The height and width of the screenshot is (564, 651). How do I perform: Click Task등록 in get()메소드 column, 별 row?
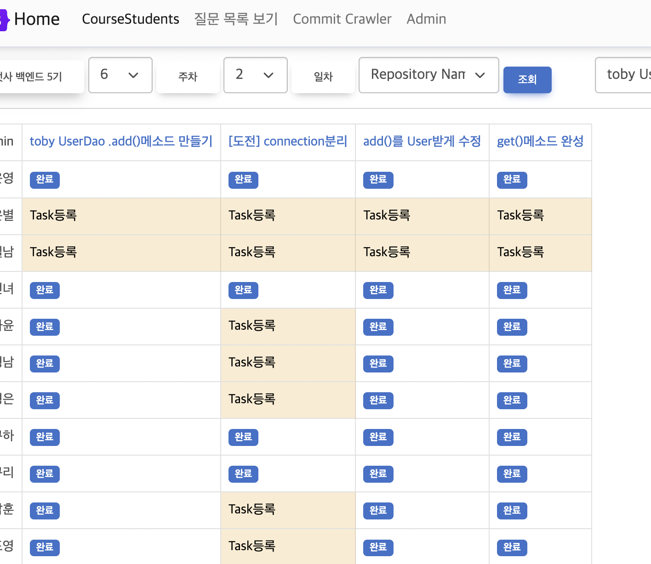pyautogui.click(x=520, y=215)
